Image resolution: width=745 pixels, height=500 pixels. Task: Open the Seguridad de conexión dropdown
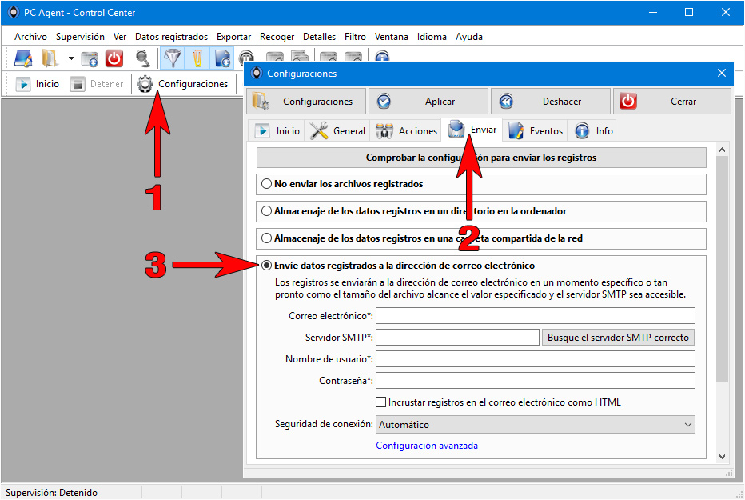[536, 425]
